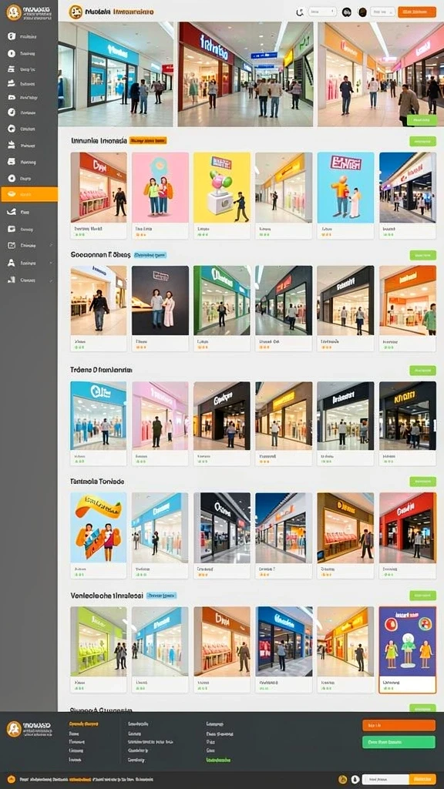Click the green button in the footer

[399, 742]
